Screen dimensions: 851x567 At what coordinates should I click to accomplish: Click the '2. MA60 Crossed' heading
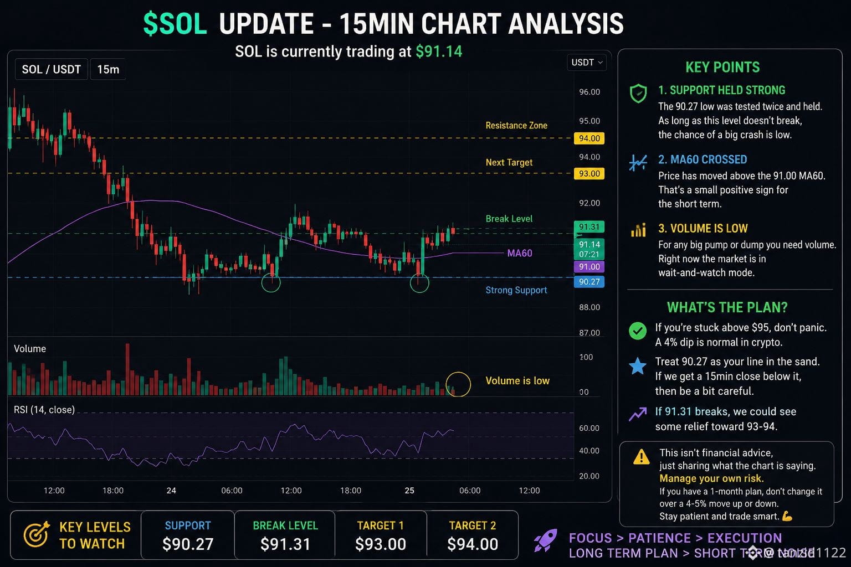pos(703,159)
